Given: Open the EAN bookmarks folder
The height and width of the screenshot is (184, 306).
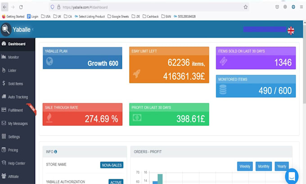Looking at the screenshot, I should click(x=166, y=17).
